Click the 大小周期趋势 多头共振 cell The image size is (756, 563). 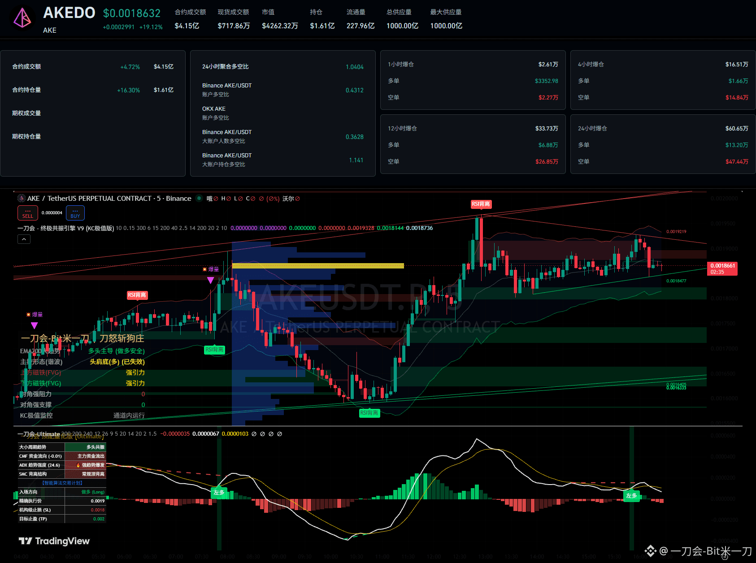86,447
